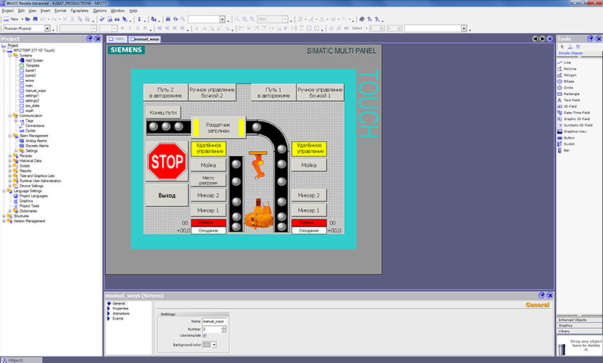
Task: Pin the Tools panel
Action: coord(591,38)
